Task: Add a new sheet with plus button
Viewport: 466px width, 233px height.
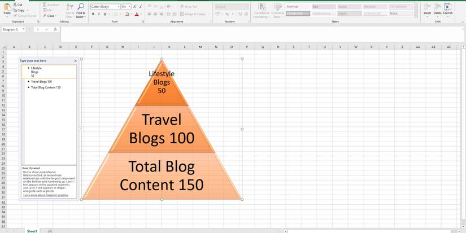Action: click(x=50, y=231)
